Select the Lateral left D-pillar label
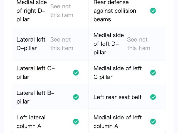The width and height of the screenshot is (178, 133). [x=31, y=44]
